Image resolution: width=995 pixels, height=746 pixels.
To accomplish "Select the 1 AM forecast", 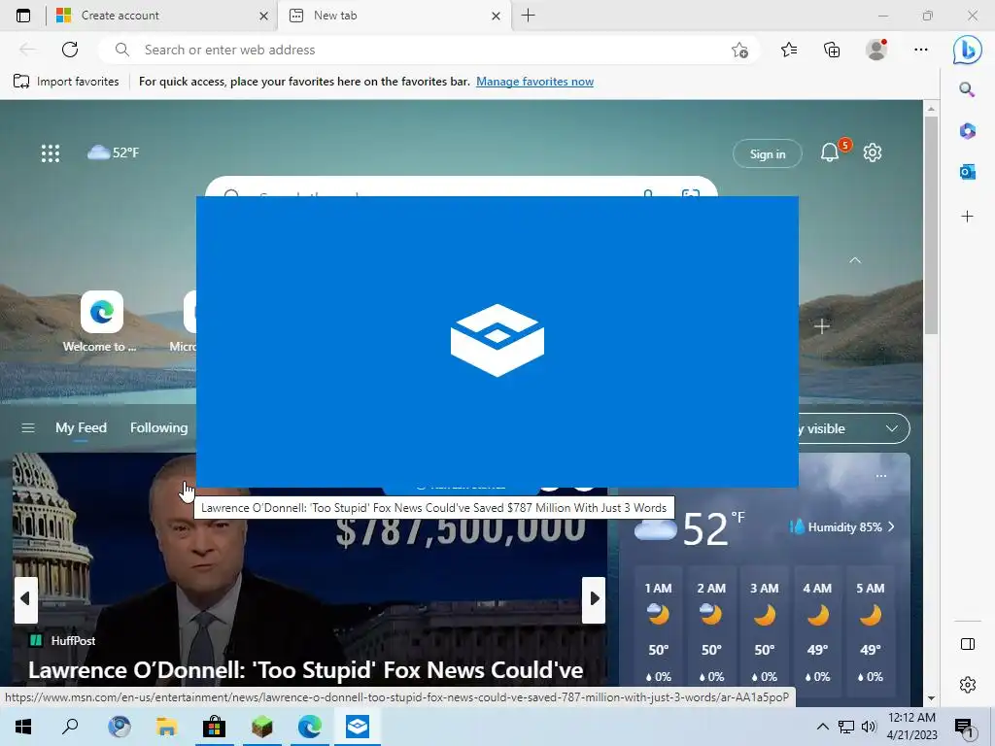I will [x=658, y=631].
